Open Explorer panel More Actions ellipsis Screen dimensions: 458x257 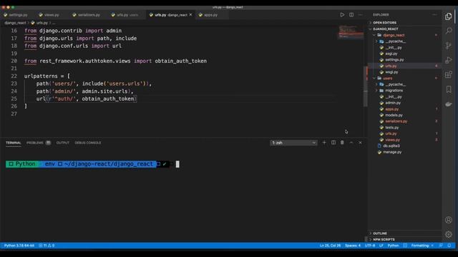point(434,14)
